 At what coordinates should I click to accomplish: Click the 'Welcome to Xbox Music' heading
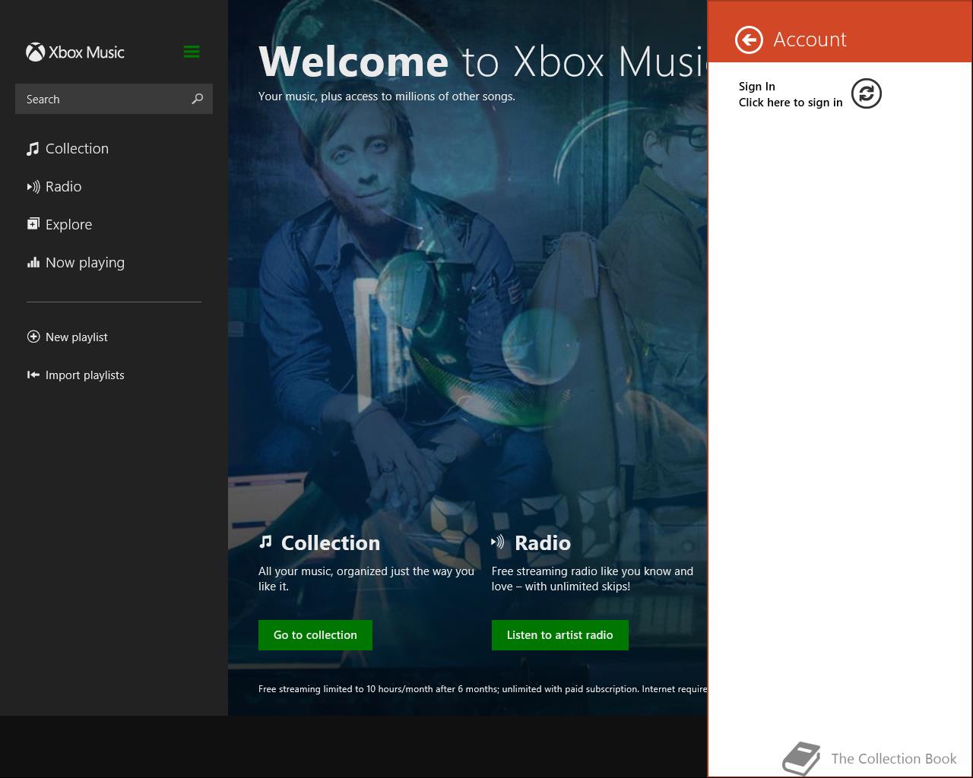pyautogui.click(x=483, y=61)
